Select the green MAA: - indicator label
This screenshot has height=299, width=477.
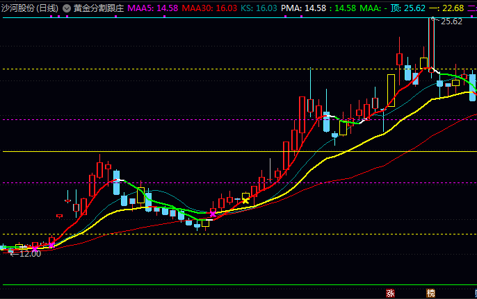pos(373,8)
